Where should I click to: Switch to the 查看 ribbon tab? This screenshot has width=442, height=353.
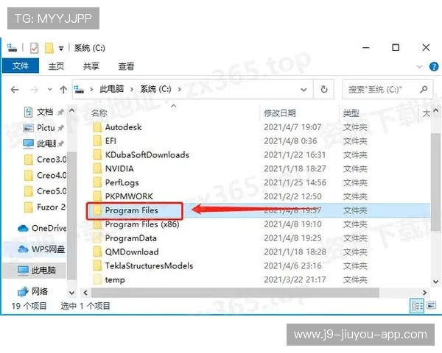[x=126, y=66]
